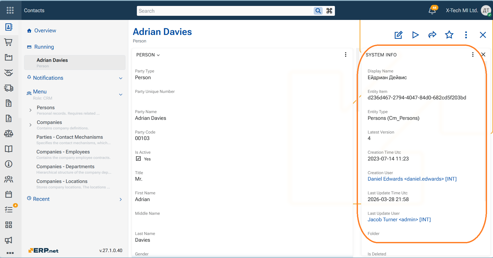The height and width of the screenshot is (258, 493).
Task: Open the Contacts module sidebar icon
Action: (x=9, y=27)
